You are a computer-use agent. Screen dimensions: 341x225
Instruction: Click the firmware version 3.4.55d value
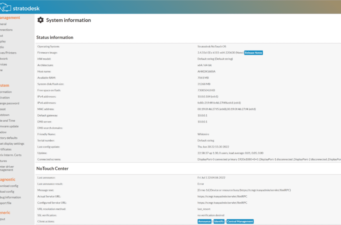pos(220,53)
